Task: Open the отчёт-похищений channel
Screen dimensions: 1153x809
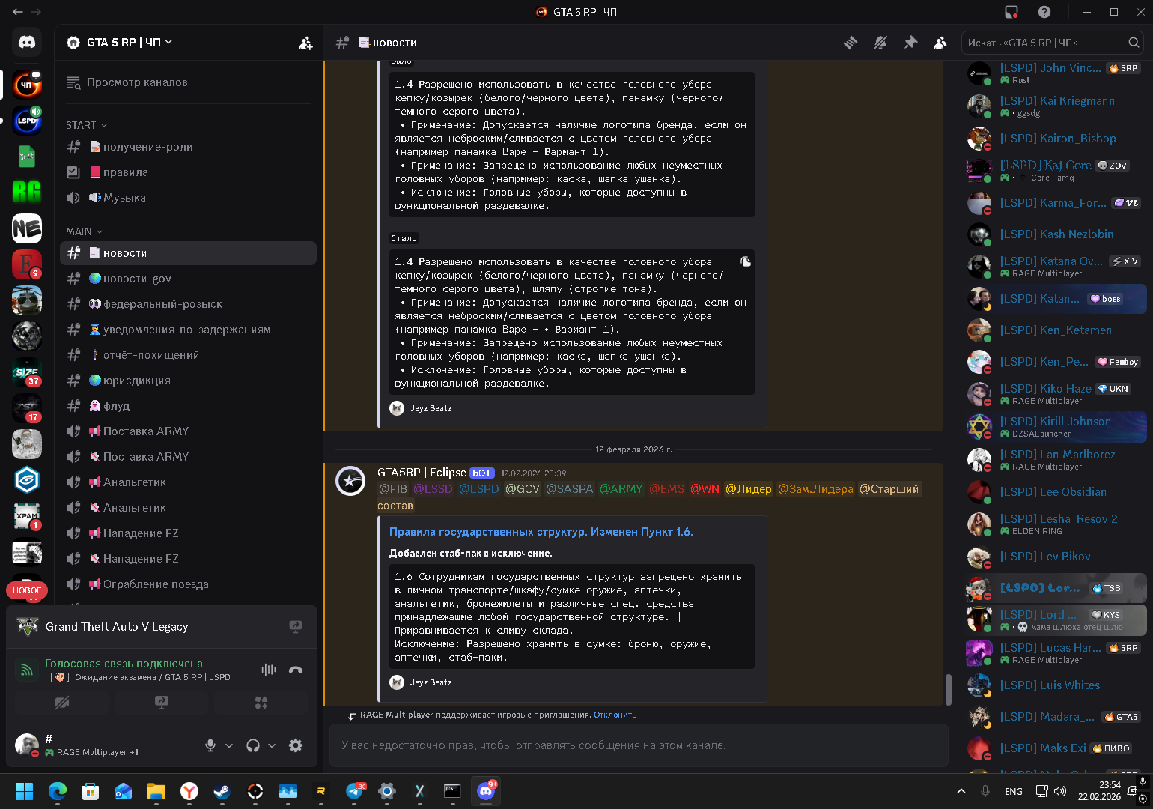Action: coord(188,355)
